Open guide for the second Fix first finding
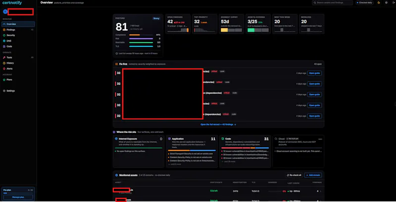The image size is (396, 202). [x=314, y=83]
